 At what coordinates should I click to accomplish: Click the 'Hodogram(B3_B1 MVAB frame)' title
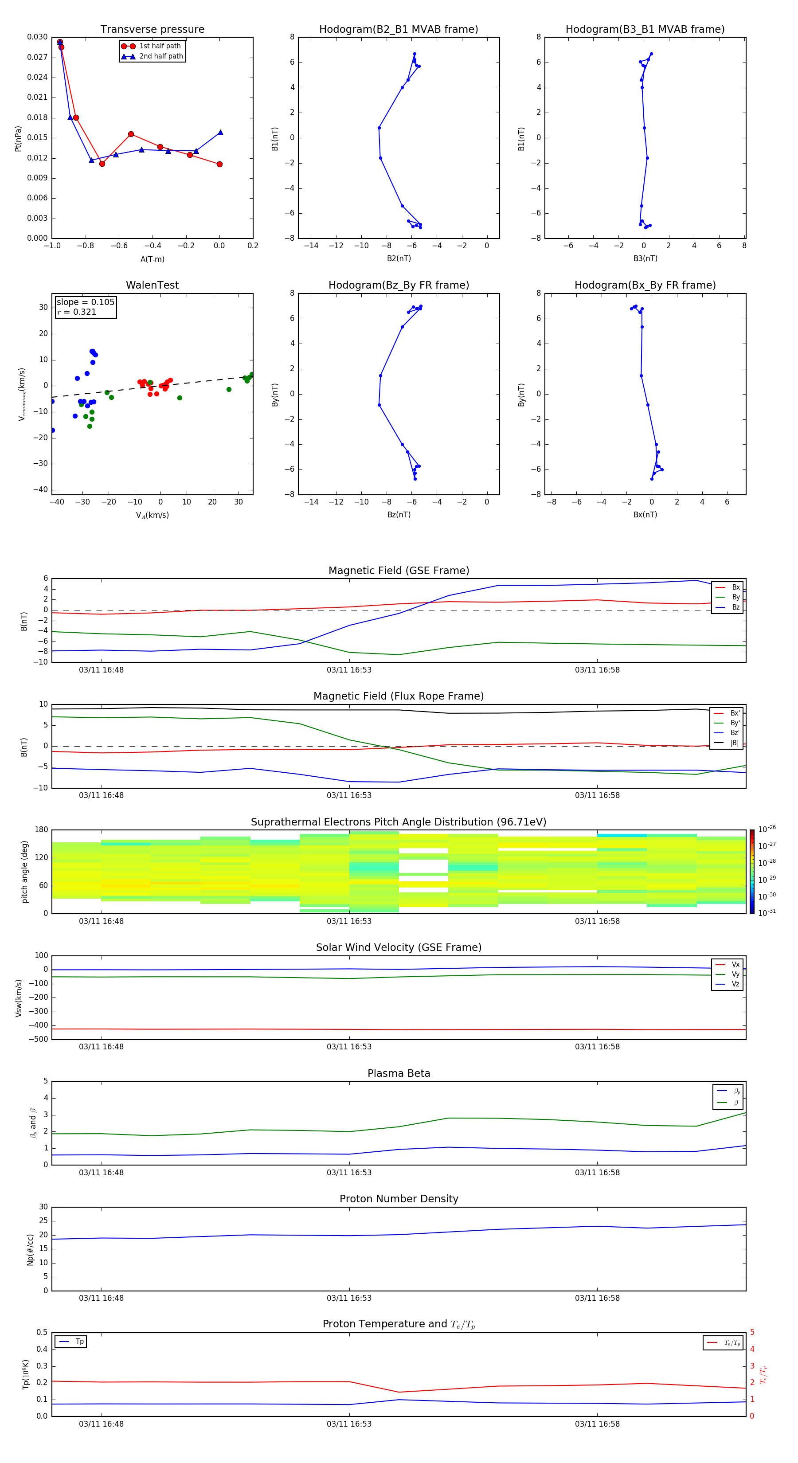tap(645, 30)
